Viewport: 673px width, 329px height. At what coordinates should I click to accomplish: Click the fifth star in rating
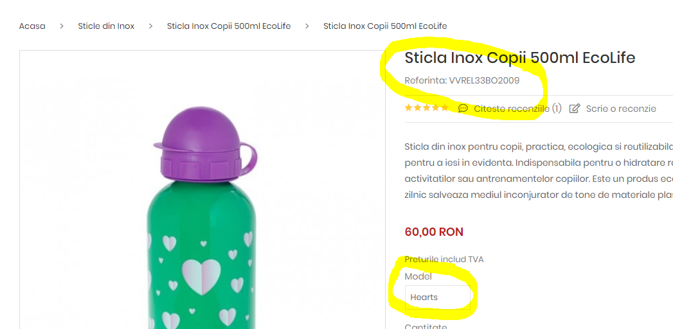[x=444, y=108]
